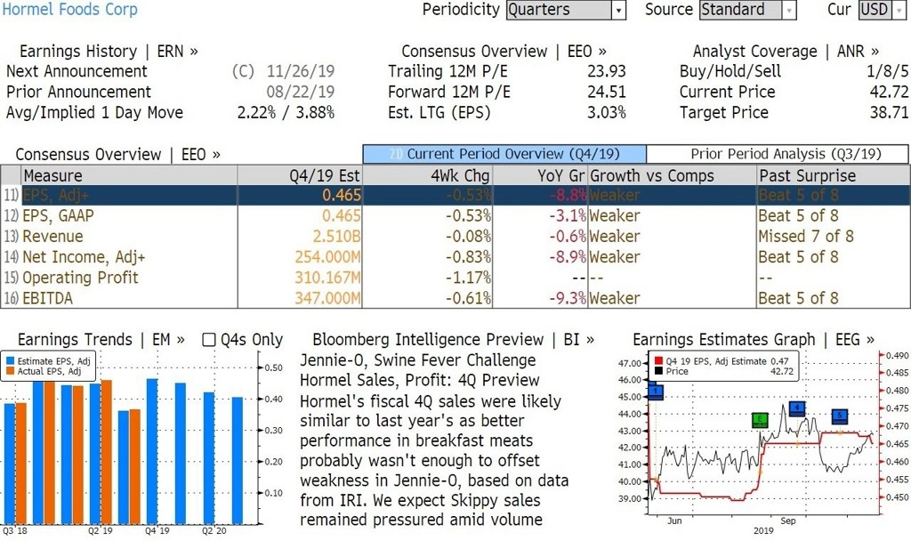Click blue marker 1 on estimates graph

tap(656, 392)
